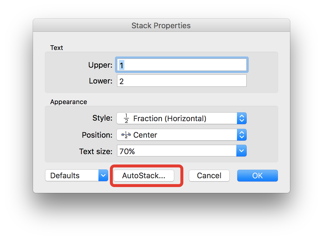Click the Upper text field containing 1

tap(182, 65)
